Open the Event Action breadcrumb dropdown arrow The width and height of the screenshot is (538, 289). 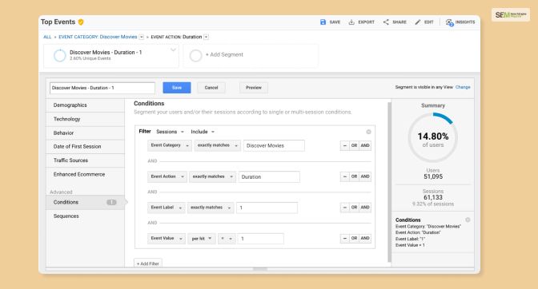(x=207, y=37)
